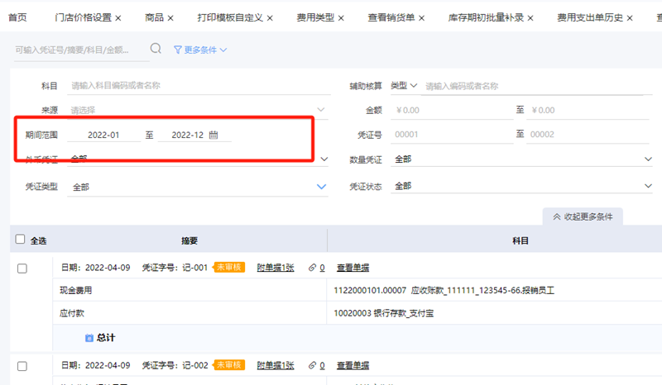Collapse filters with 收起更多条件 button

[583, 216]
